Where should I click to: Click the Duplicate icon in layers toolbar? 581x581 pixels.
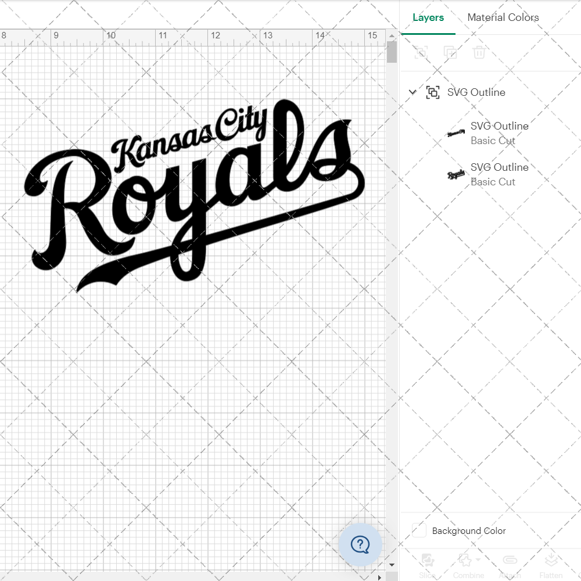450,52
